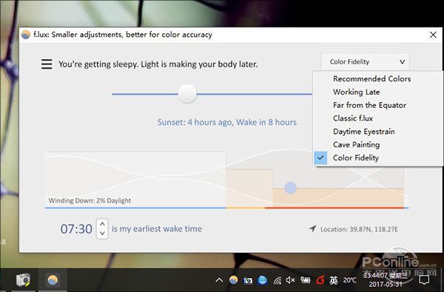Open the Location 39.8N, 118.2E setting
This screenshot has width=444, height=292.
coord(359,229)
